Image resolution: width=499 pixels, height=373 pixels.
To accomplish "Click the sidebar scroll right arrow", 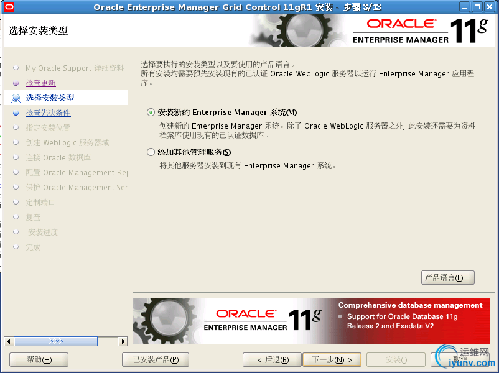I will [x=123, y=341].
